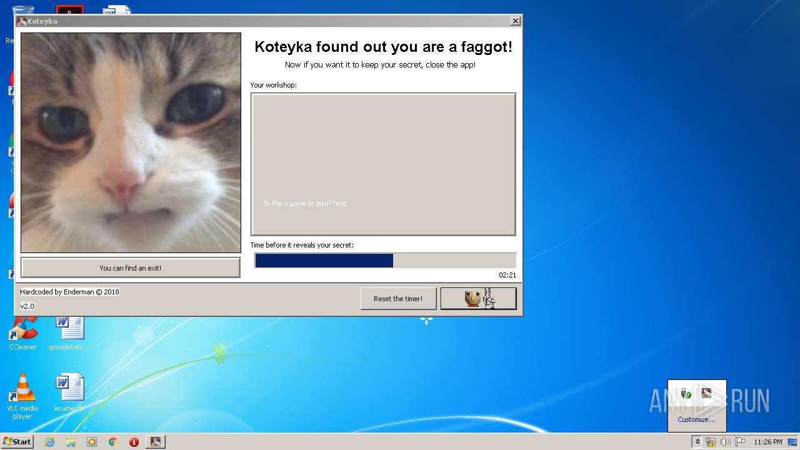The width and height of the screenshot is (800, 450).
Task: Open Opera browser from taskbar
Action: [134, 442]
